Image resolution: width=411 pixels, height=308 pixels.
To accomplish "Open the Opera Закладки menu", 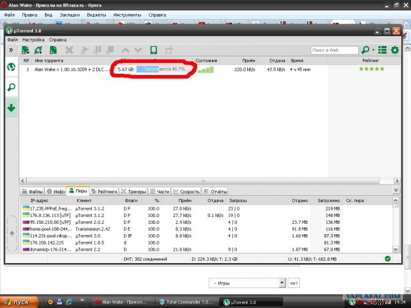I will pos(70,15).
